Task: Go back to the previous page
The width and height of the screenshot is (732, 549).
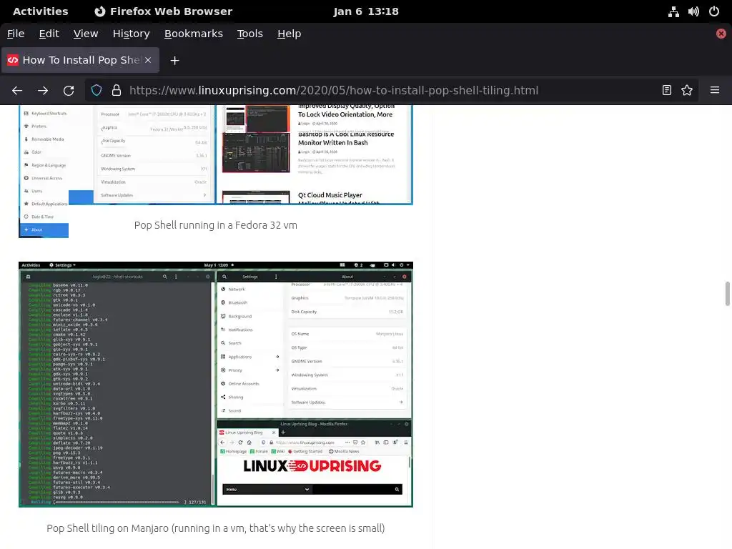Action: tap(17, 91)
